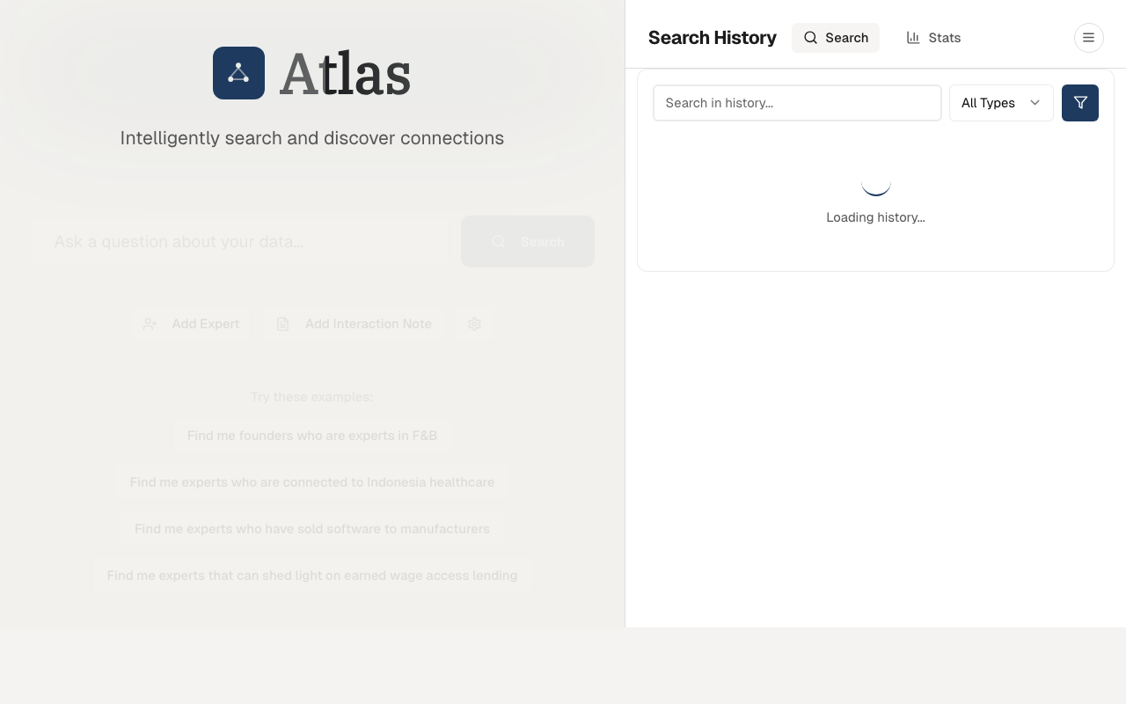1126x704 pixels.
Task: Select the Add Expert person icon
Action: [150, 324]
